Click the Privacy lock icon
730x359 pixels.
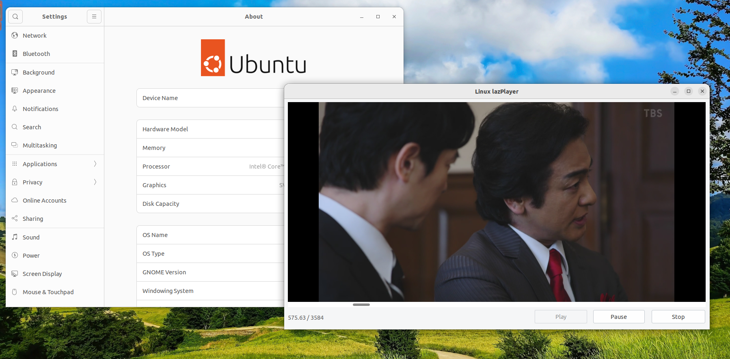pos(15,182)
